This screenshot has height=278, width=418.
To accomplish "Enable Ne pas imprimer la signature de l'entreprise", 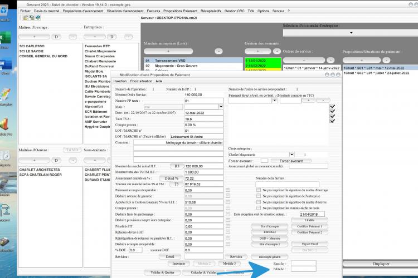I will tap(258, 196).
